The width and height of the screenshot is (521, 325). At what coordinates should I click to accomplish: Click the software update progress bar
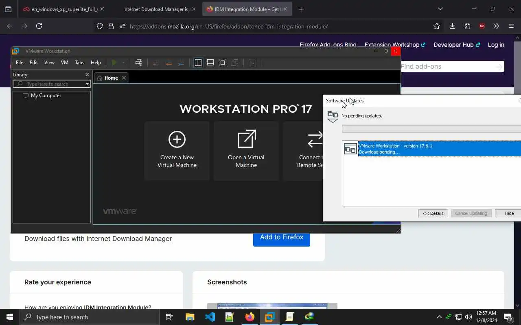coord(431,129)
